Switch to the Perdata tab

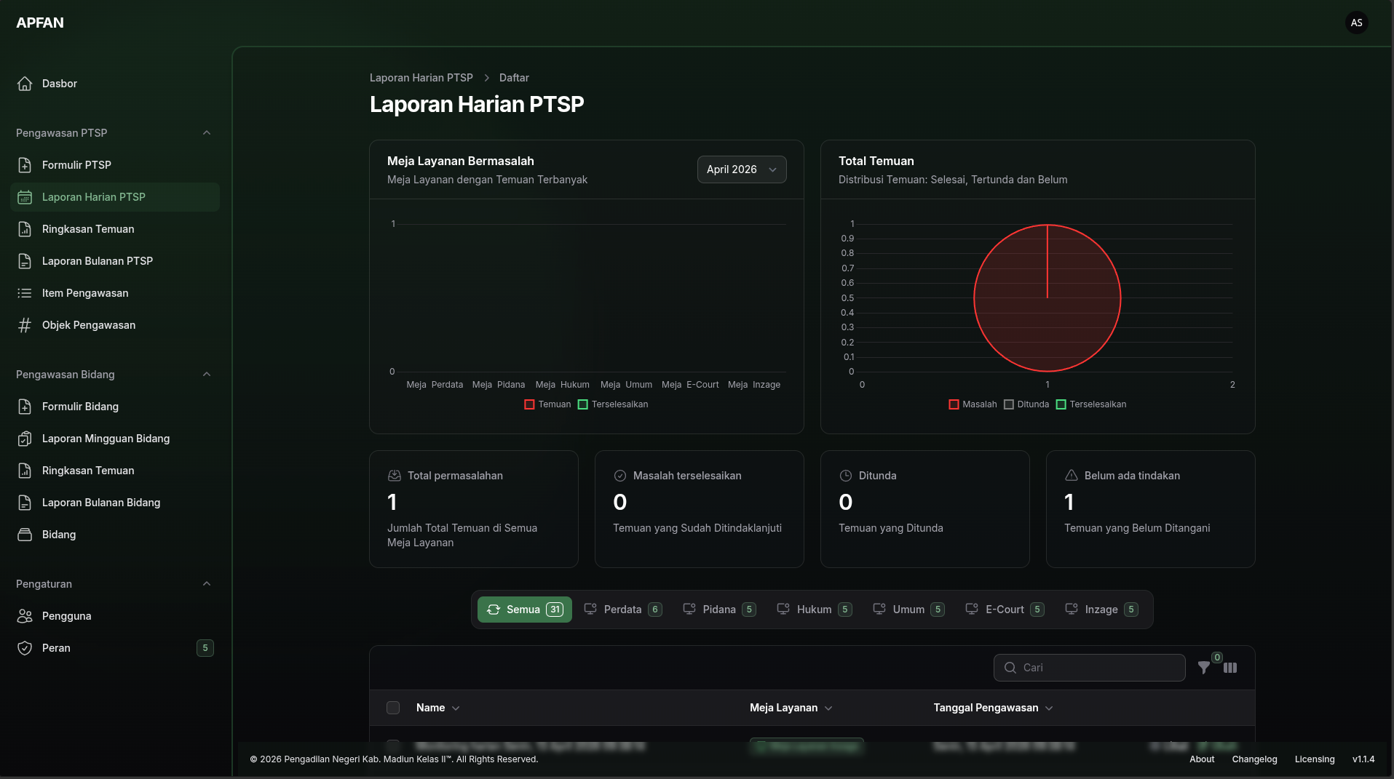tap(622, 610)
